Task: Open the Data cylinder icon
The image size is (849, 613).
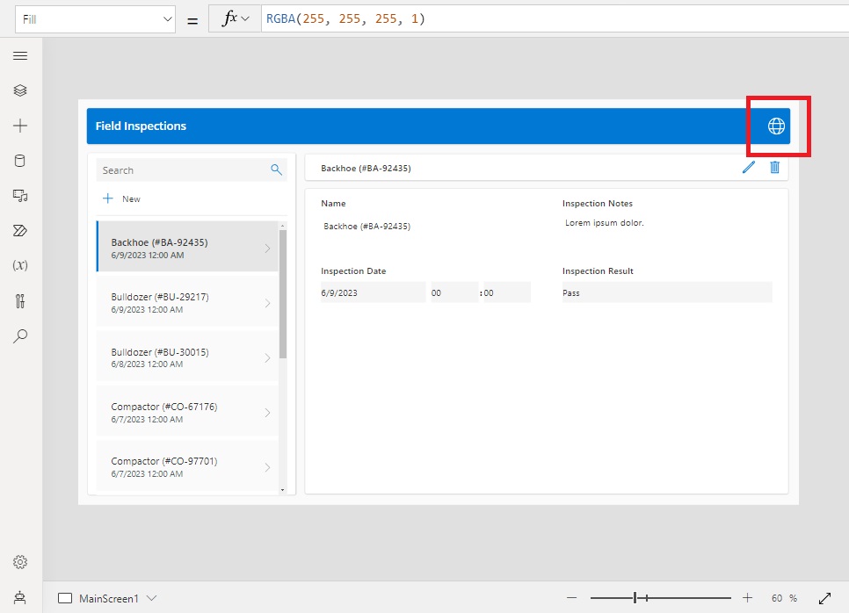Action: point(20,161)
